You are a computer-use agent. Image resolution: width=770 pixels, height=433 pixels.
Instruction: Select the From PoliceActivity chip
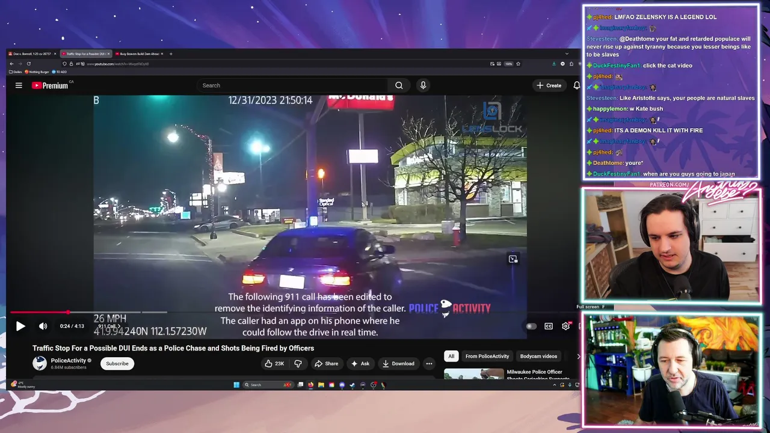[487, 356]
